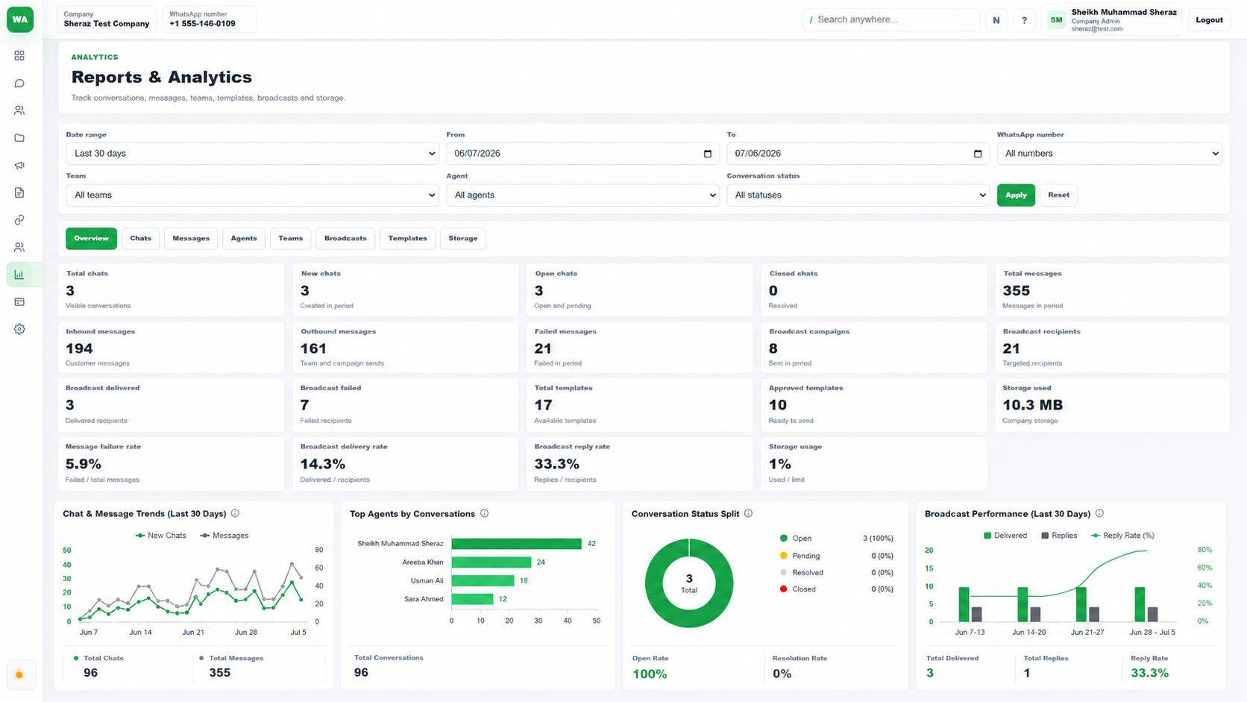Open the dashboard grid icon in sidebar
The width and height of the screenshot is (1247, 702).
[x=19, y=56]
